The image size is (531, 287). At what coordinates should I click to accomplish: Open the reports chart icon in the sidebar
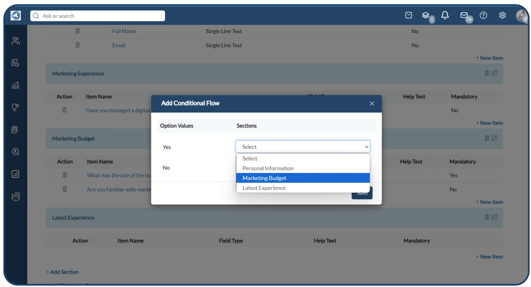point(15,174)
